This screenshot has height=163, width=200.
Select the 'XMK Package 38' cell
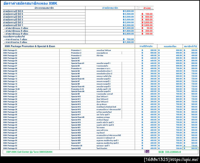coord(10,109)
